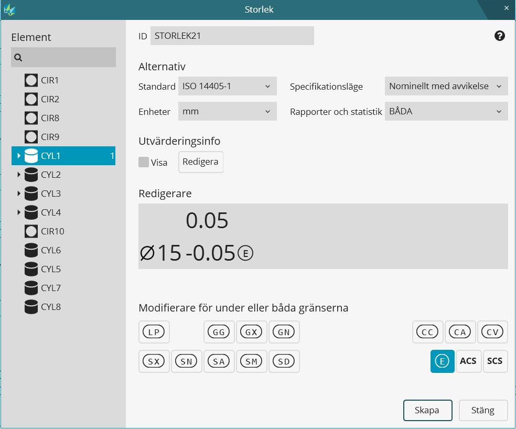Image resolution: width=516 pixels, height=429 pixels.
Task: Open the Standard ISO 14405-1 dropdown
Action: pos(227,86)
